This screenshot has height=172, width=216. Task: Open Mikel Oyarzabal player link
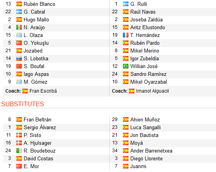click(149, 82)
